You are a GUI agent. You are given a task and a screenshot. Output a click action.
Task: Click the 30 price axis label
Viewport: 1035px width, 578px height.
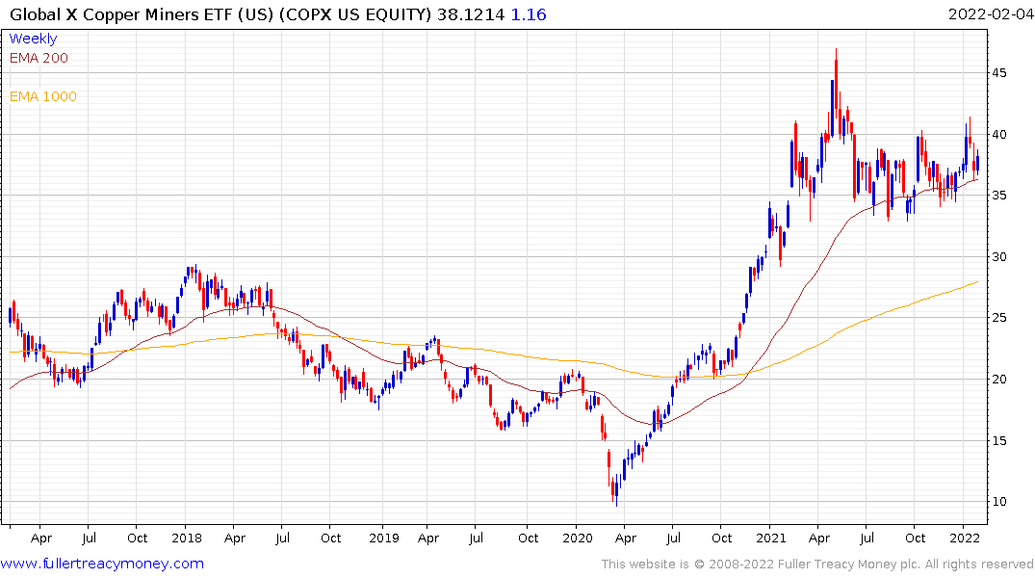(998, 256)
